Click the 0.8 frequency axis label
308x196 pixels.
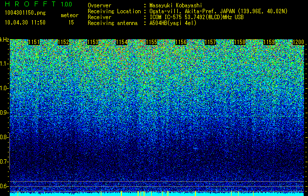coord(4,137)
